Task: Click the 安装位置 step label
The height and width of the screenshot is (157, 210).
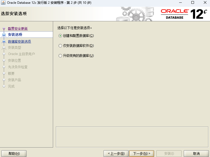Action: (14, 60)
